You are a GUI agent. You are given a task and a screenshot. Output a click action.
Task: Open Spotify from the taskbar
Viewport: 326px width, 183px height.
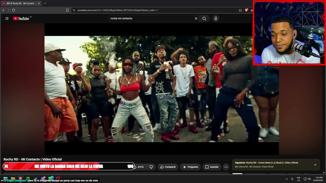pyautogui.click(x=28, y=179)
